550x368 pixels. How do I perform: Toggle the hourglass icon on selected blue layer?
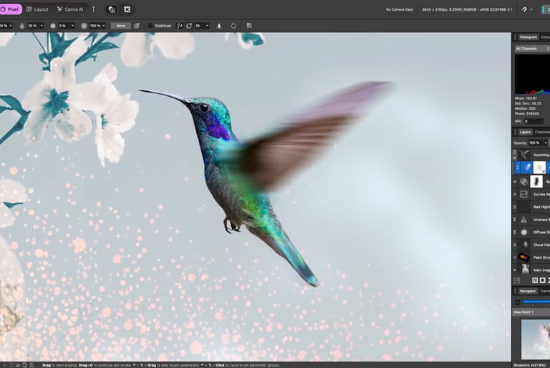[x=517, y=168]
